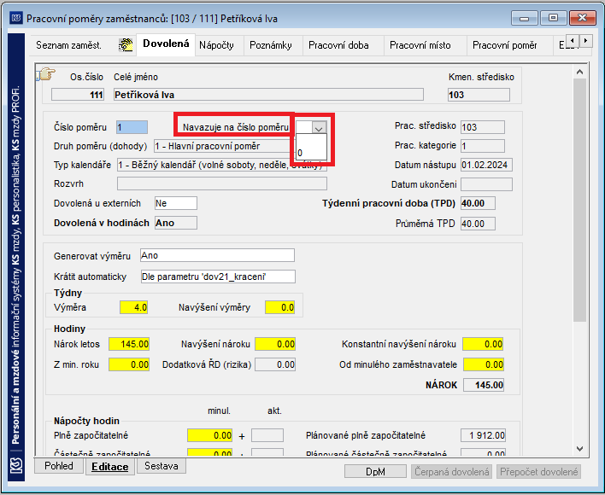The image size is (605, 495).
Task: Click the Krátit automaticky field
Action: coord(218,277)
